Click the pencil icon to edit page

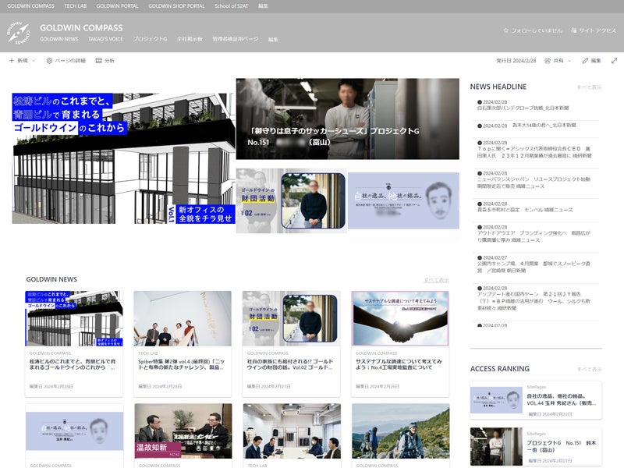584,61
